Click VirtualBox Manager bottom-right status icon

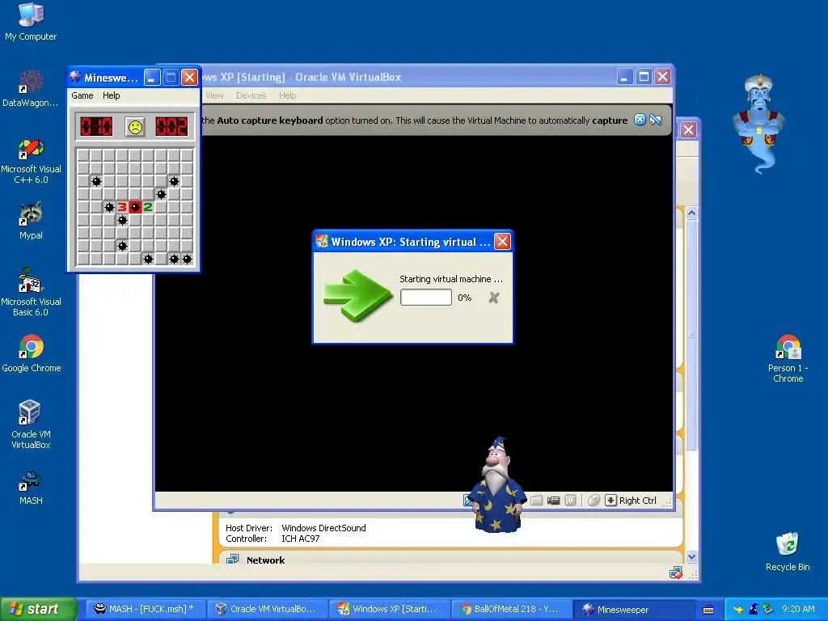click(x=675, y=573)
